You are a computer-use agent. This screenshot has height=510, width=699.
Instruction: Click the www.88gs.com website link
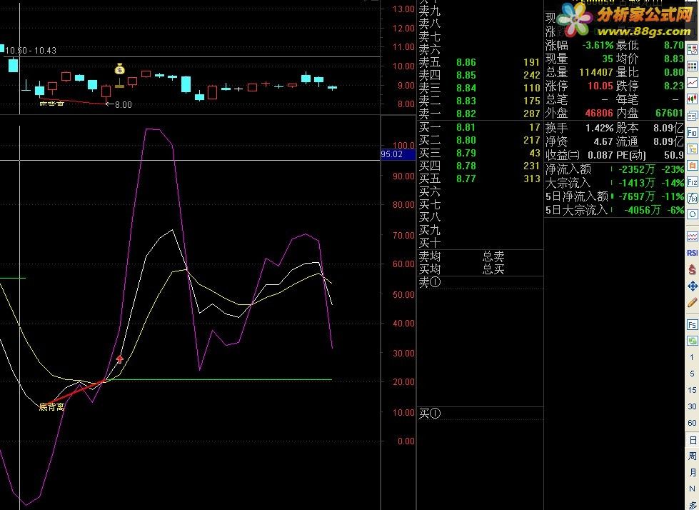point(644,31)
